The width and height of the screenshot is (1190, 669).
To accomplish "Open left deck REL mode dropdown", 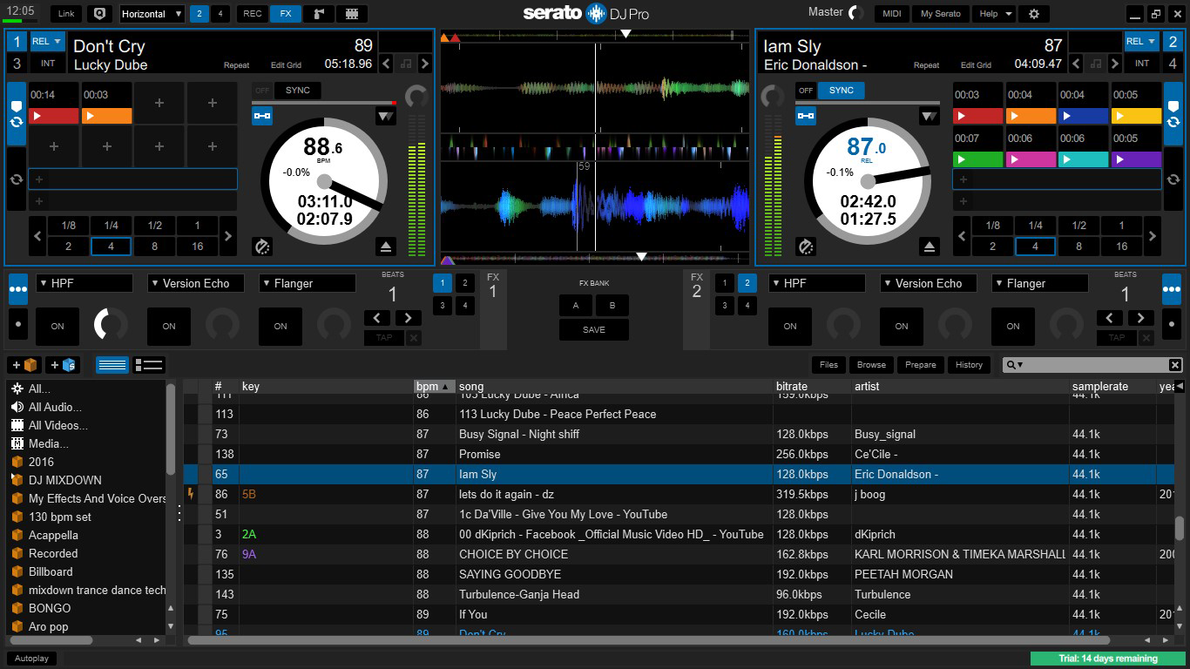I will (x=47, y=42).
